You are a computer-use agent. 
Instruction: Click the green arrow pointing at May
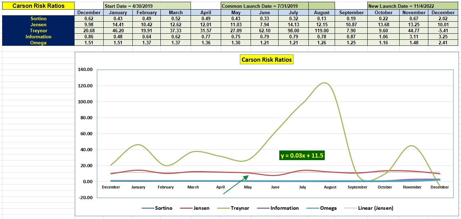(x=236, y=184)
